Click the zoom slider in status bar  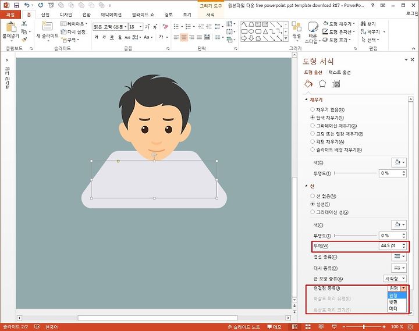pyautogui.click(x=364, y=327)
